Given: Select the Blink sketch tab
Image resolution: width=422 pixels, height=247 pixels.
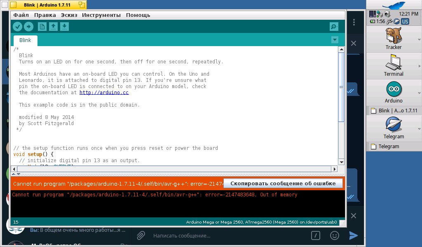Looking at the screenshot, I should (x=25, y=40).
